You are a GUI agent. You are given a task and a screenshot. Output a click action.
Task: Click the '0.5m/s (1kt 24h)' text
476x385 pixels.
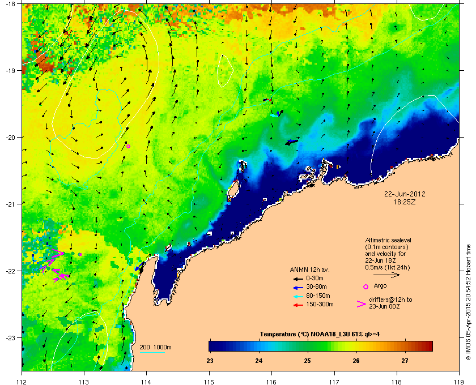tap(388, 268)
